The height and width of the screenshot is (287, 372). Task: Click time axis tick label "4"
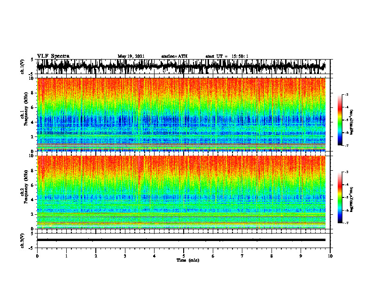tap(155, 256)
